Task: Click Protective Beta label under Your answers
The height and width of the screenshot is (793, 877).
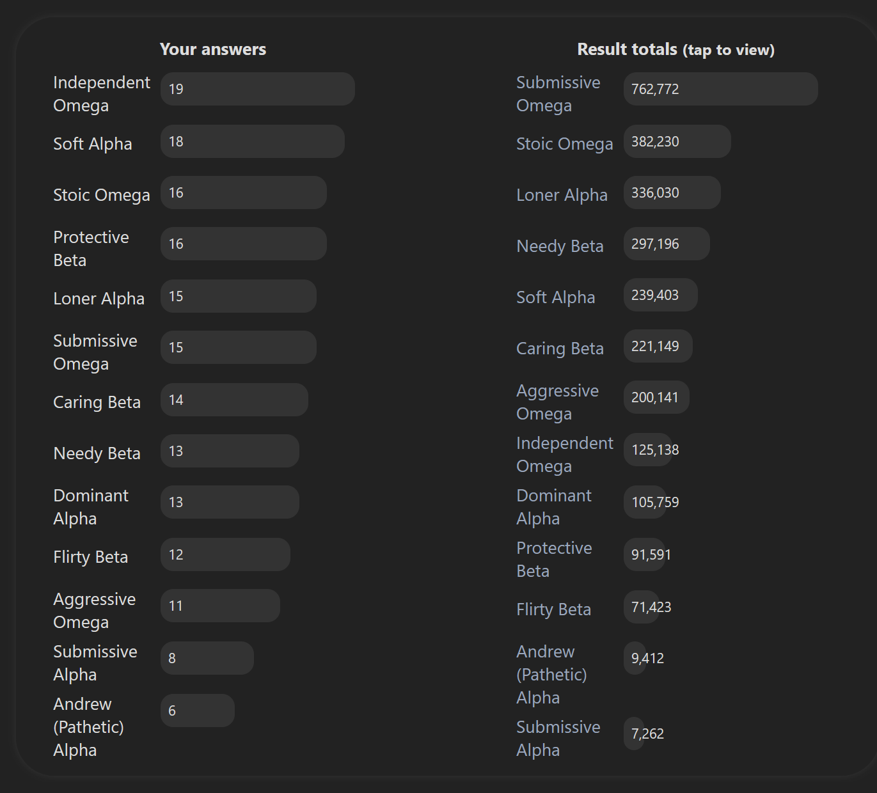Action: coord(91,249)
